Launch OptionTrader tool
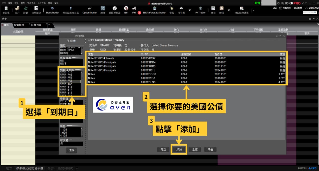The height and width of the screenshot is (171, 319). pyautogui.click(x=90, y=10)
